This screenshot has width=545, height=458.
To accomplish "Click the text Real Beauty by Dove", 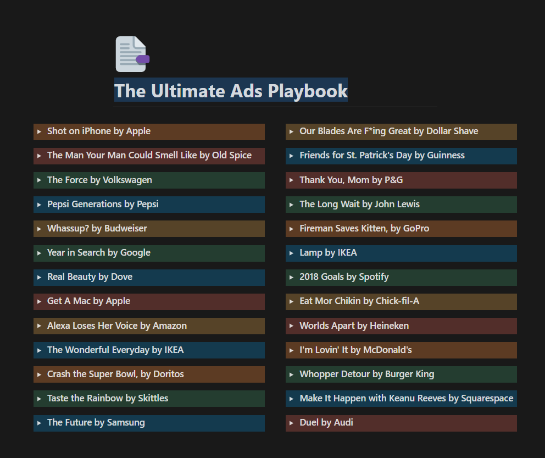I will pos(90,277).
